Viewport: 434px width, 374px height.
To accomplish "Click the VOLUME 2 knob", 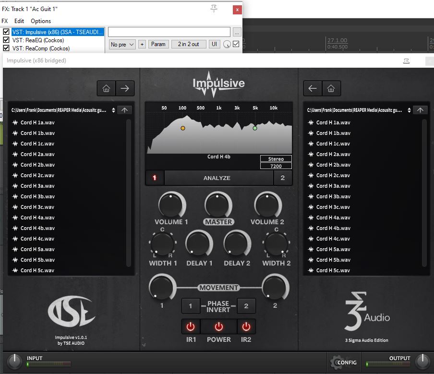I will [268, 205].
